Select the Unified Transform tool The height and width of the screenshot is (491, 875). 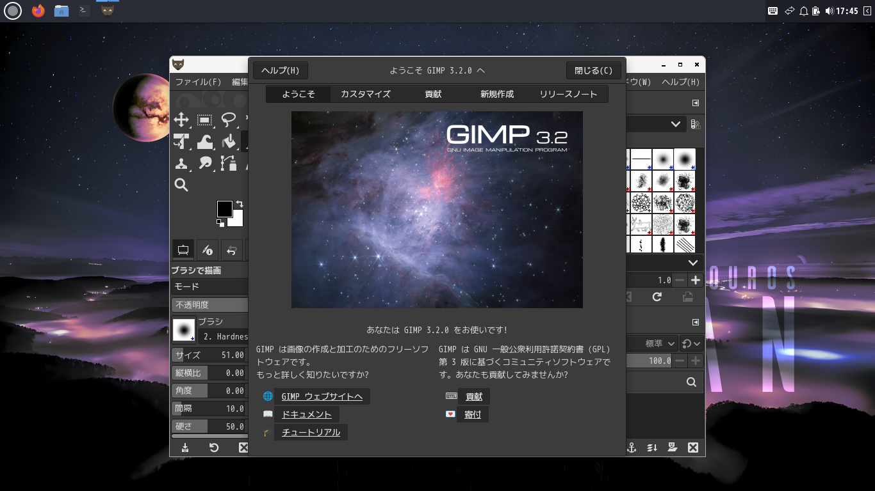pos(181,141)
